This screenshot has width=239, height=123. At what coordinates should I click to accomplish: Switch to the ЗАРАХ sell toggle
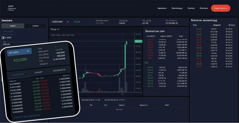(x=35, y=26)
